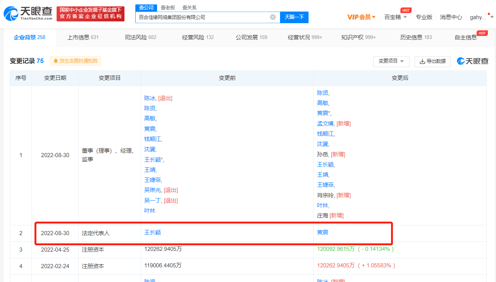Open the 知识产权 tab
Screen dimensions: 496x282
click(x=358, y=37)
